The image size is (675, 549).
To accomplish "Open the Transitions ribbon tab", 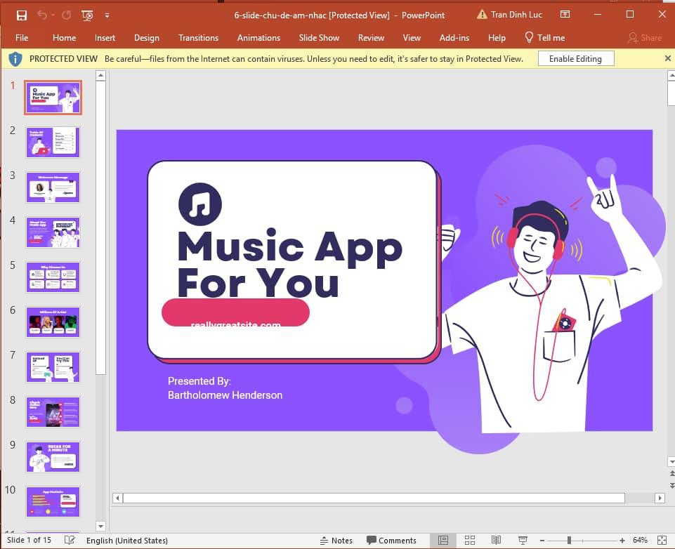I will coord(198,38).
